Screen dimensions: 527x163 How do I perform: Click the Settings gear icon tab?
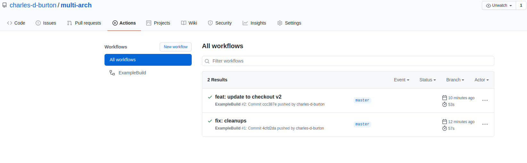click(280, 23)
